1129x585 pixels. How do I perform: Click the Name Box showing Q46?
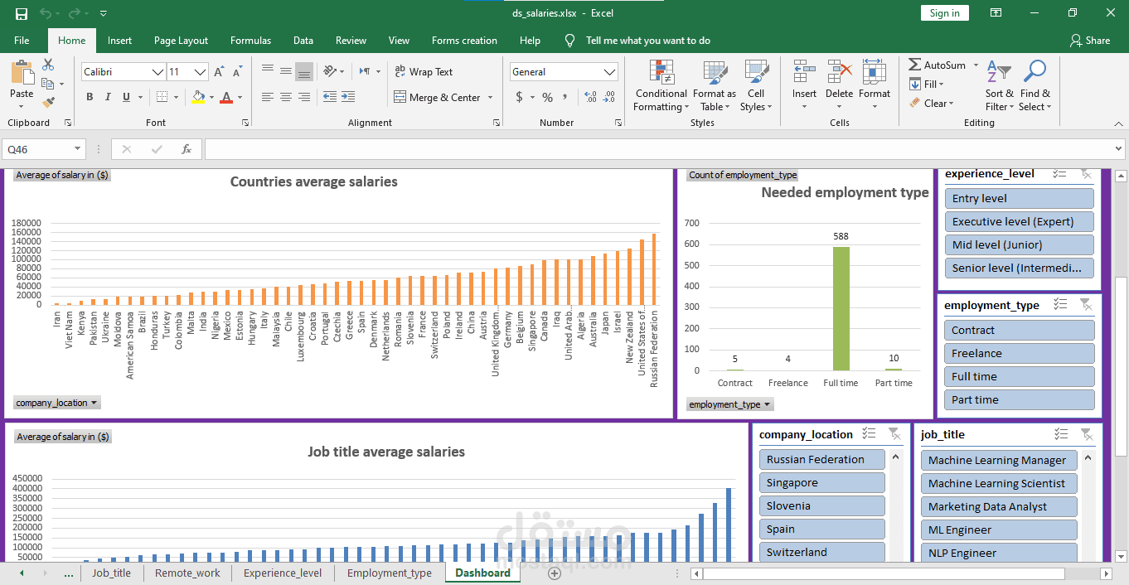37,148
